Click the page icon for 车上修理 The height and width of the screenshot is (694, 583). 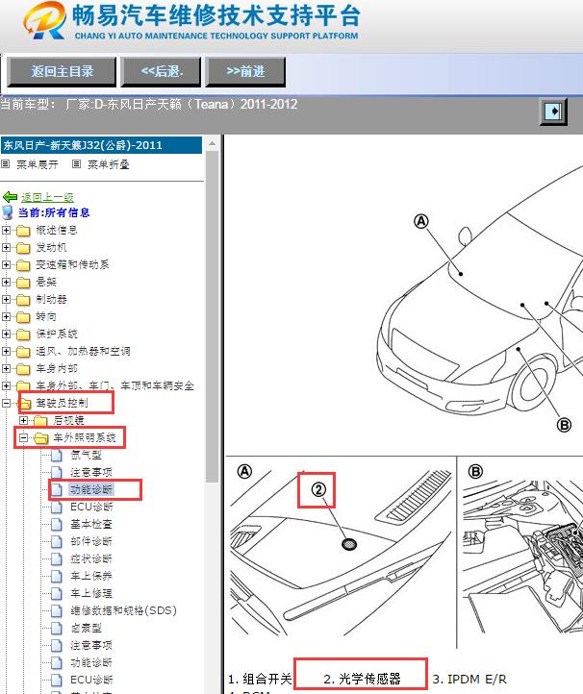[x=56, y=593]
